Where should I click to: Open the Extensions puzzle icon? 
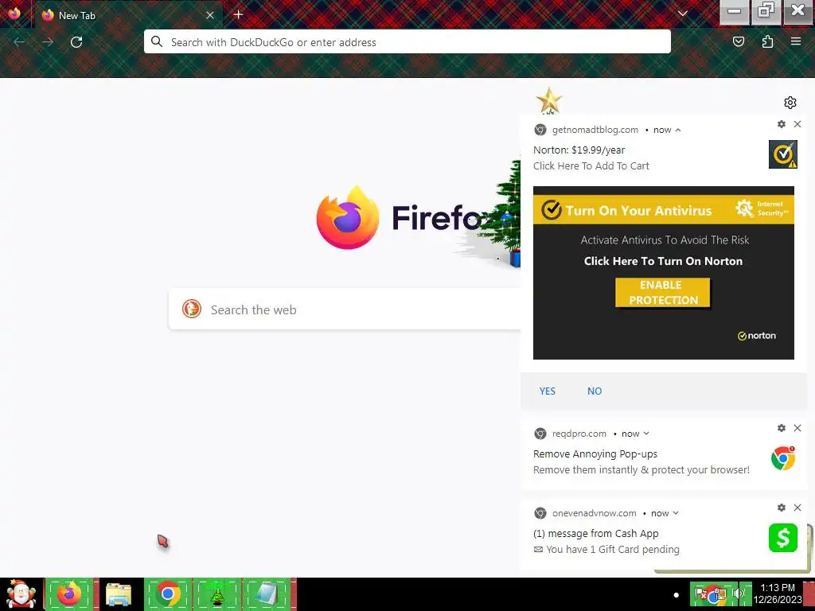(x=767, y=41)
